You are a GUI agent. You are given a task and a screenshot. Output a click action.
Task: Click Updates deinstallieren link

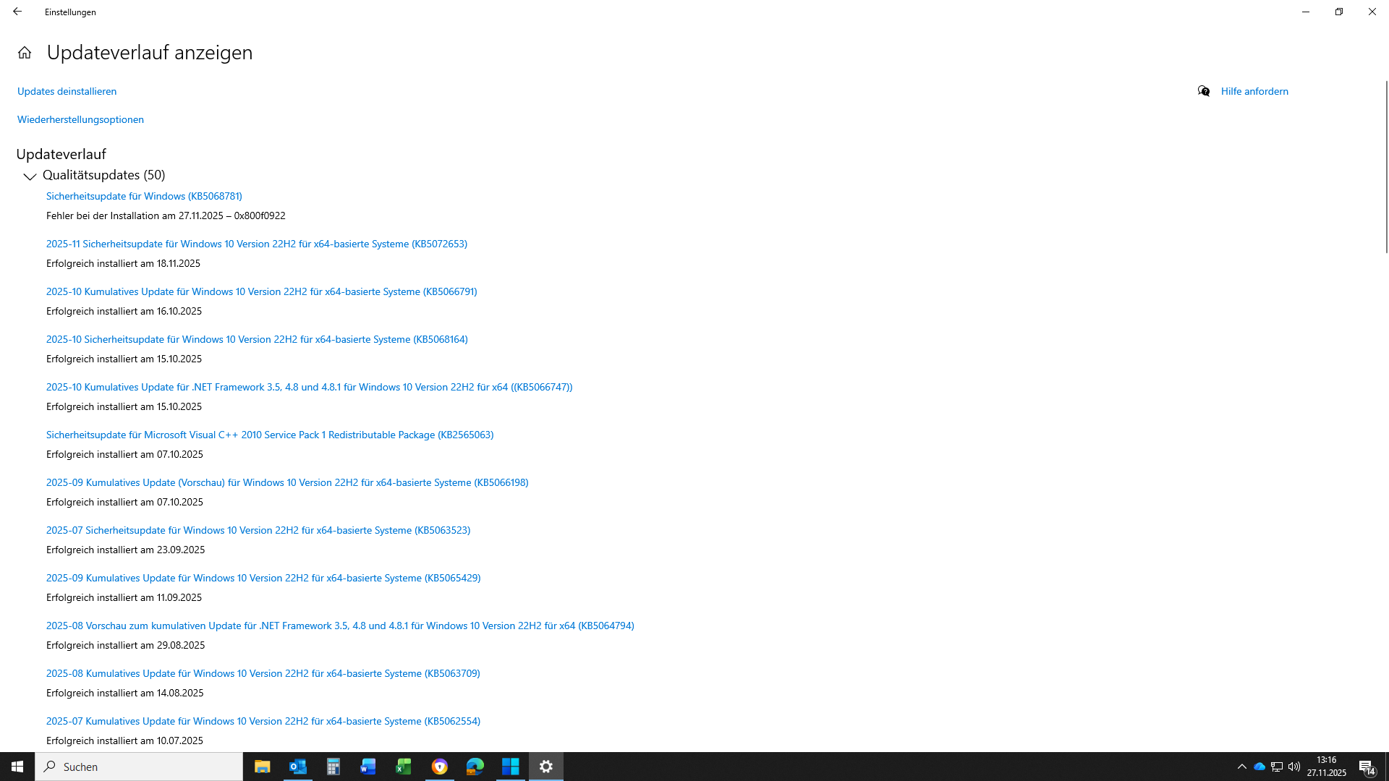[x=67, y=91]
